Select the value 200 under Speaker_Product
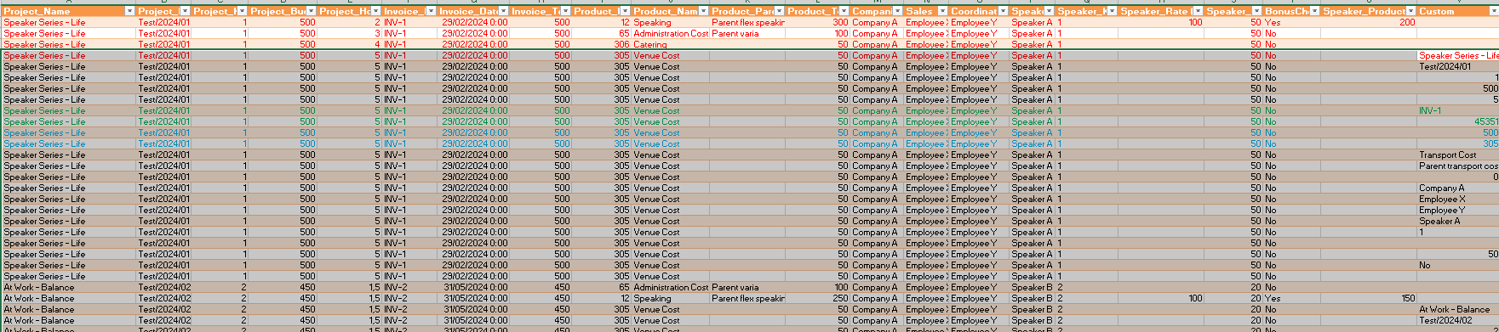Viewport: 1499px width, 332px height. [1407, 22]
